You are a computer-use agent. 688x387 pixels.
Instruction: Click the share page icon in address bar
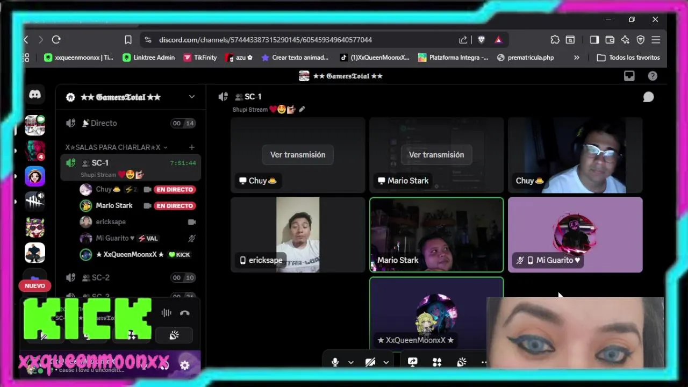click(x=463, y=40)
